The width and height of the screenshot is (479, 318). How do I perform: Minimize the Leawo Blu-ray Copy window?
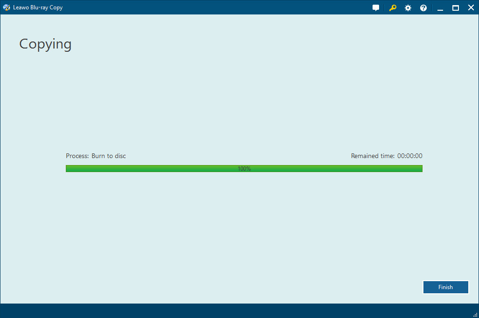pos(440,8)
